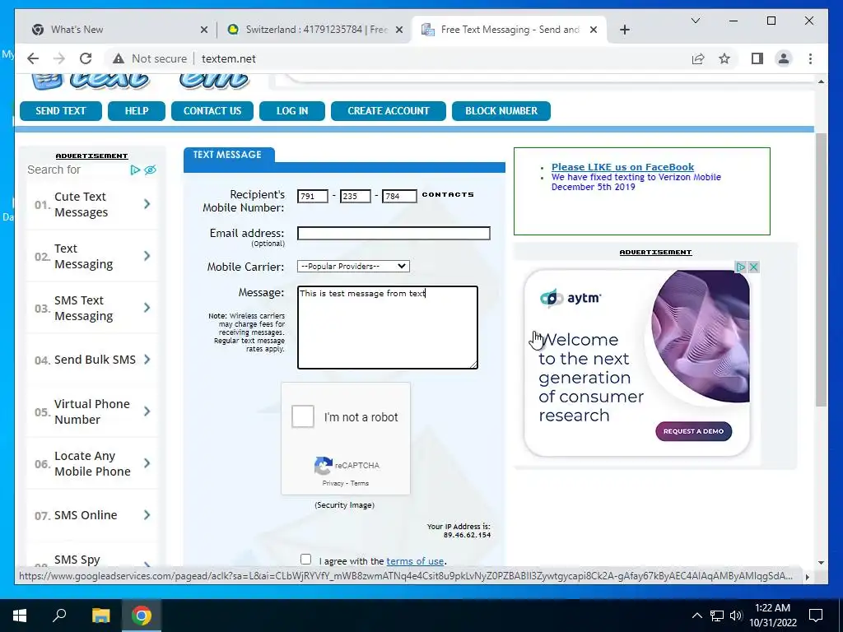Bookmark this page with the star icon

(724, 58)
